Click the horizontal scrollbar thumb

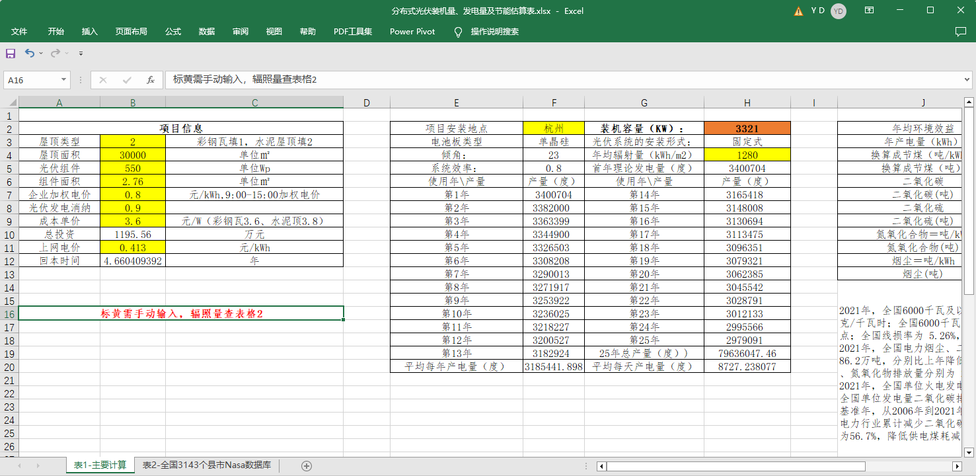click(x=735, y=466)
